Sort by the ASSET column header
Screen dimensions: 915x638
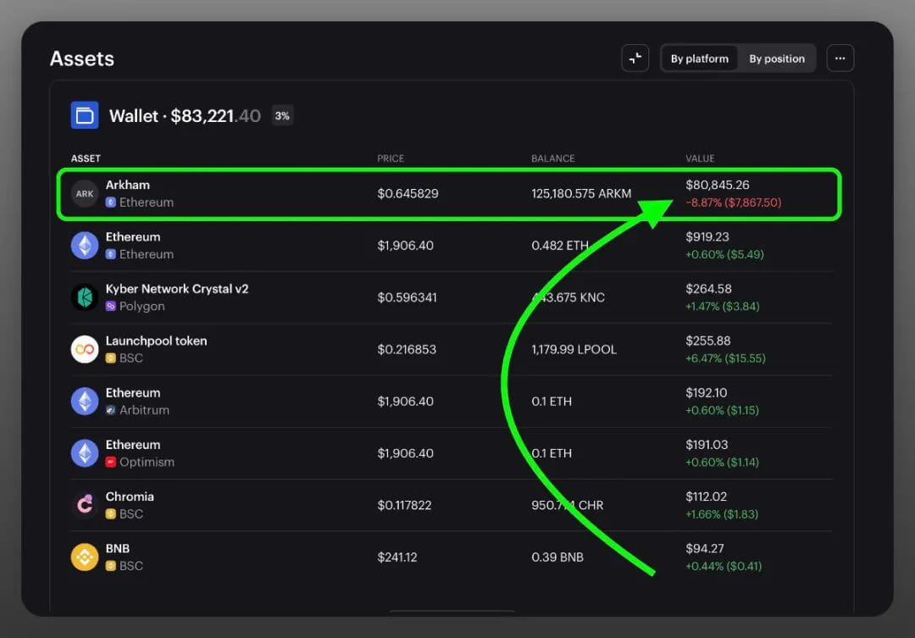pyautogui.click(x=86, y=158)
